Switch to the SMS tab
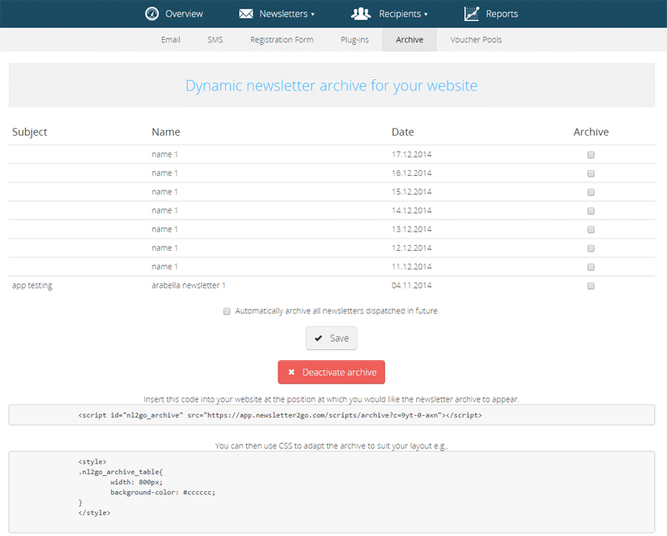The image size is (667, 536). [215, 39]
